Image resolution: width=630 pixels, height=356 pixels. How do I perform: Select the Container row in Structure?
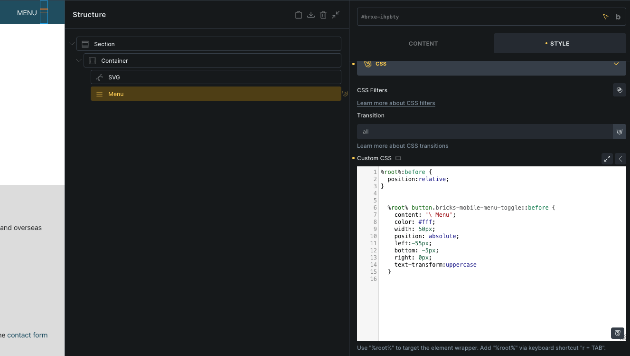[212, 60]
